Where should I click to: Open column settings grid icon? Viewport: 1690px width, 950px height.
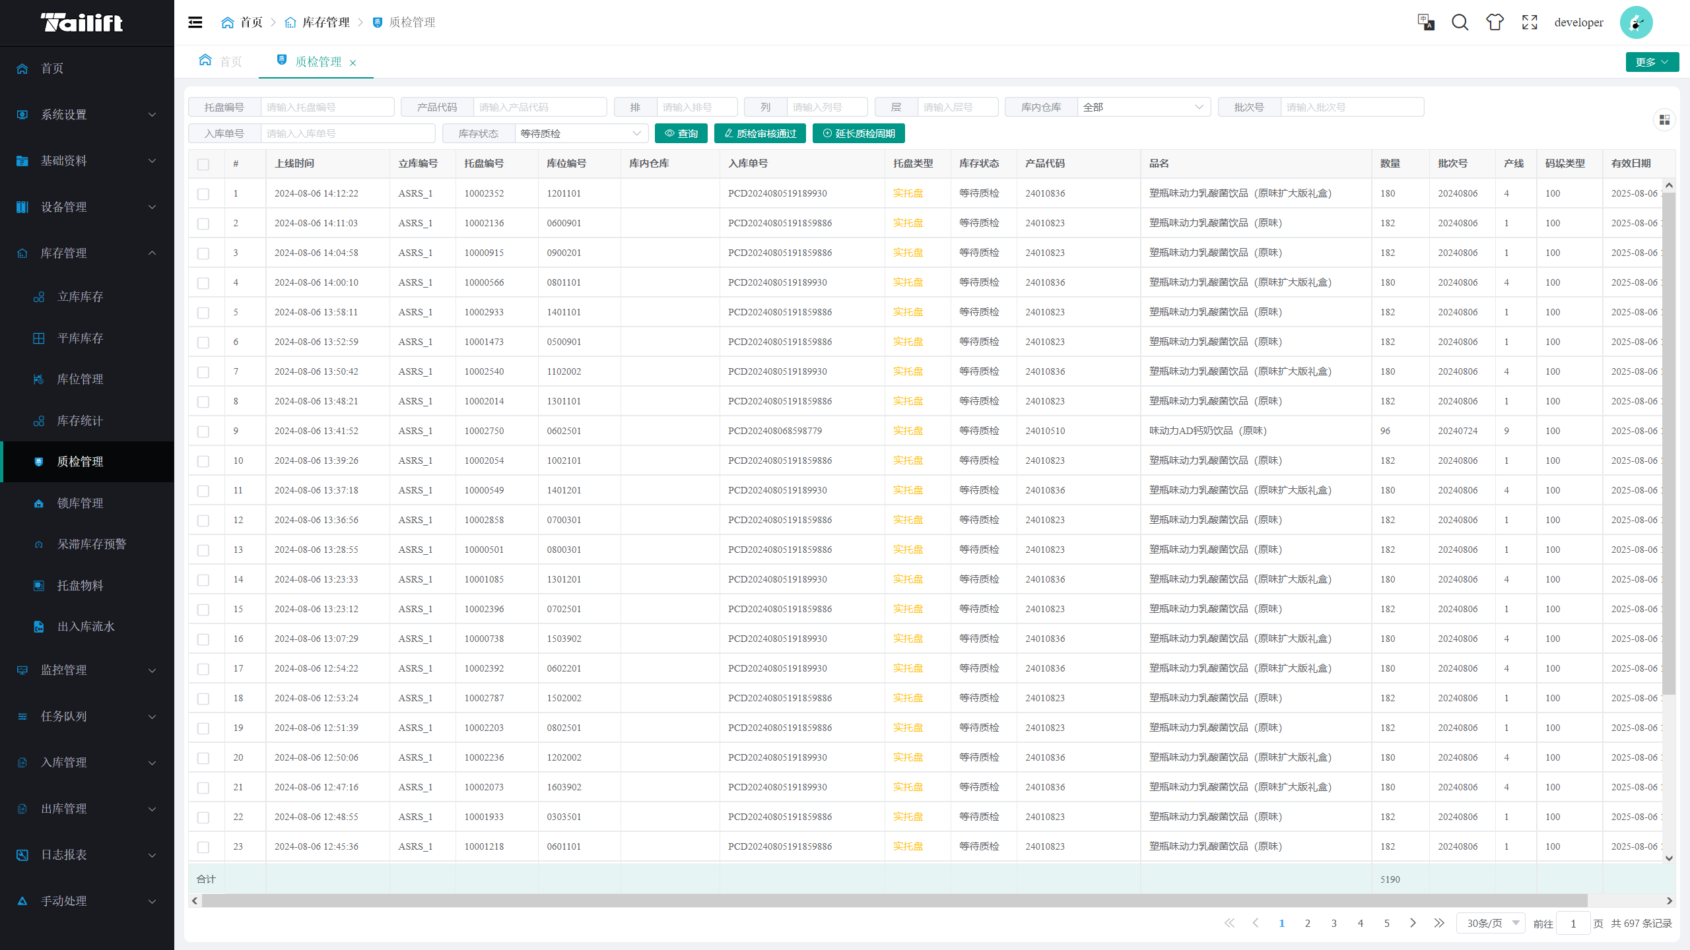pyautogui.click(x=1664, y=119)
